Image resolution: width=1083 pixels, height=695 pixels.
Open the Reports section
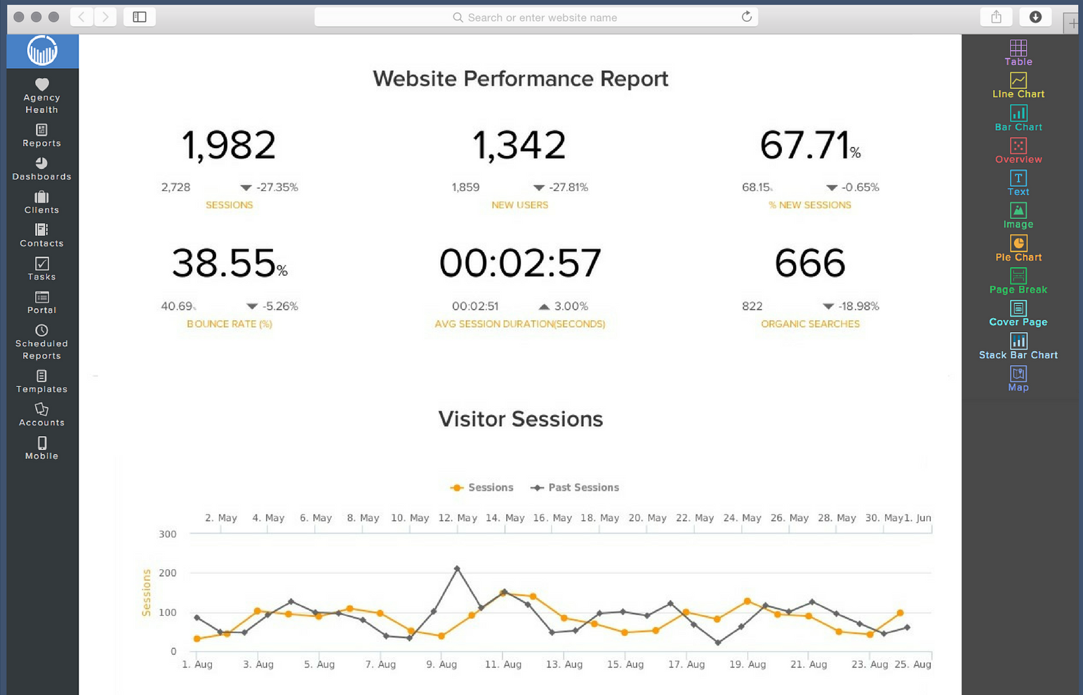pyautogui.click(x=41, y=135)
